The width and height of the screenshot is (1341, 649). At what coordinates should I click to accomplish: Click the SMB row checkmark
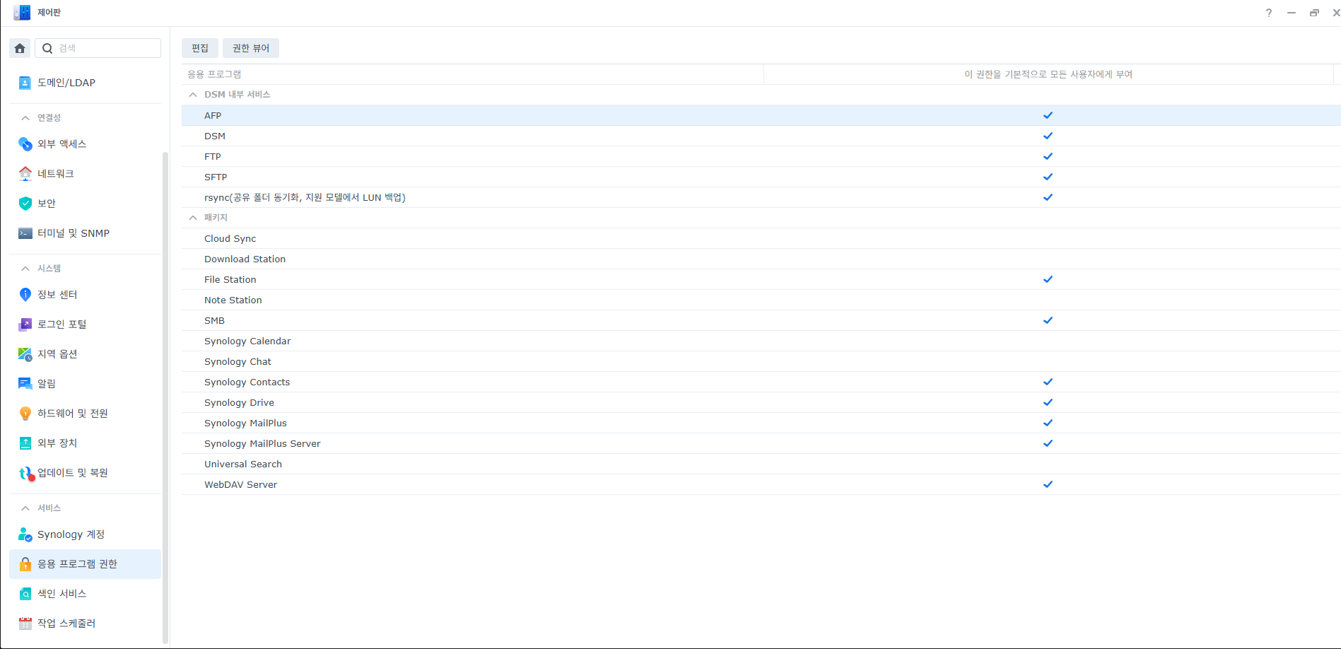[x=1048, y=320]
